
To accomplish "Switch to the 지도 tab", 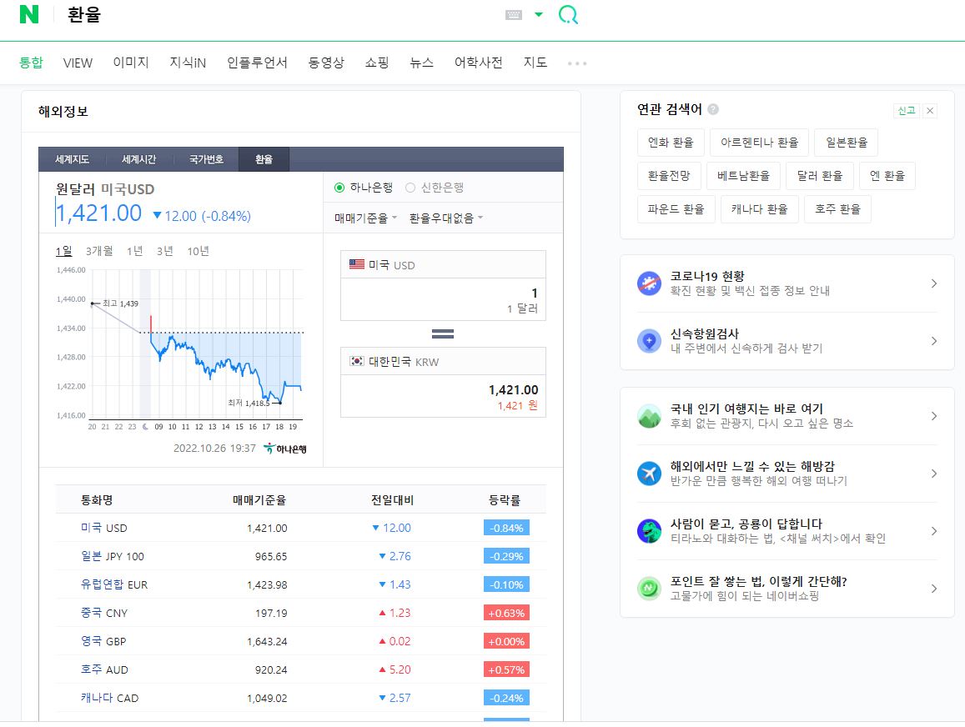I will (x=535, y=63).
